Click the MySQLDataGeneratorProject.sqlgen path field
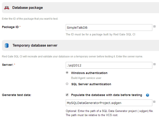This screenshot has height=118, width=159. coord(109,103)
